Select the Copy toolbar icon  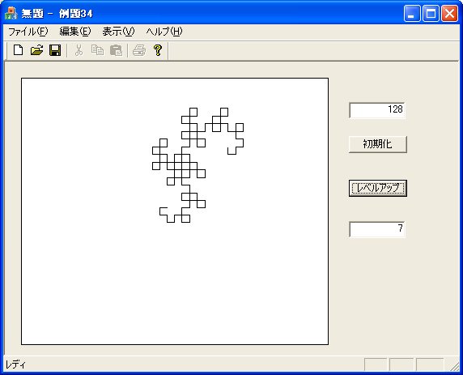[x=97, y=50]
